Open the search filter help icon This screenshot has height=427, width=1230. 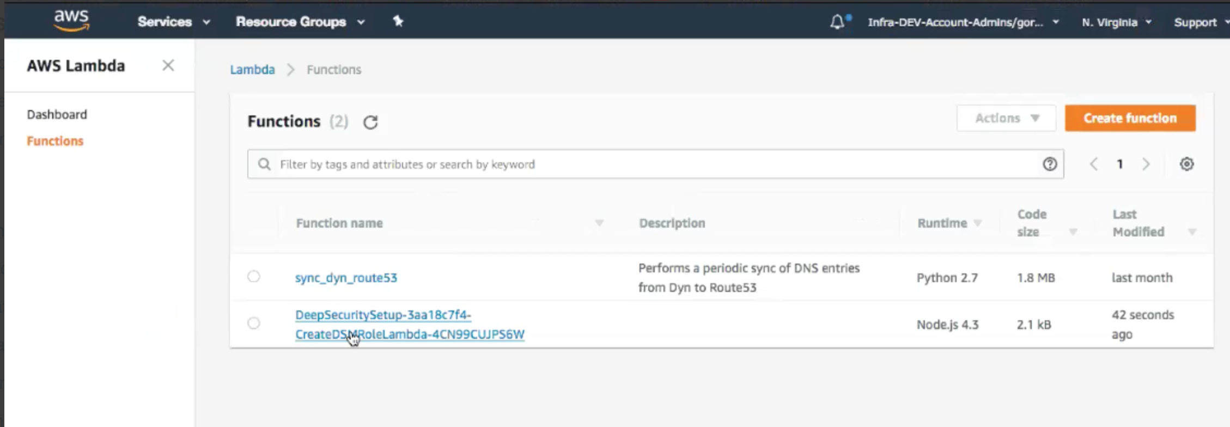(1050, 164)
